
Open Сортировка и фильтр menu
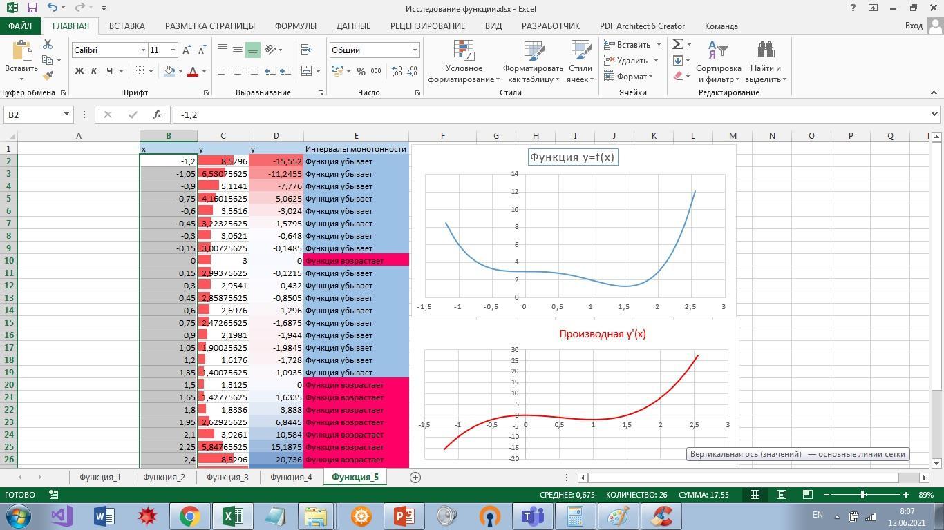point(719,61)
